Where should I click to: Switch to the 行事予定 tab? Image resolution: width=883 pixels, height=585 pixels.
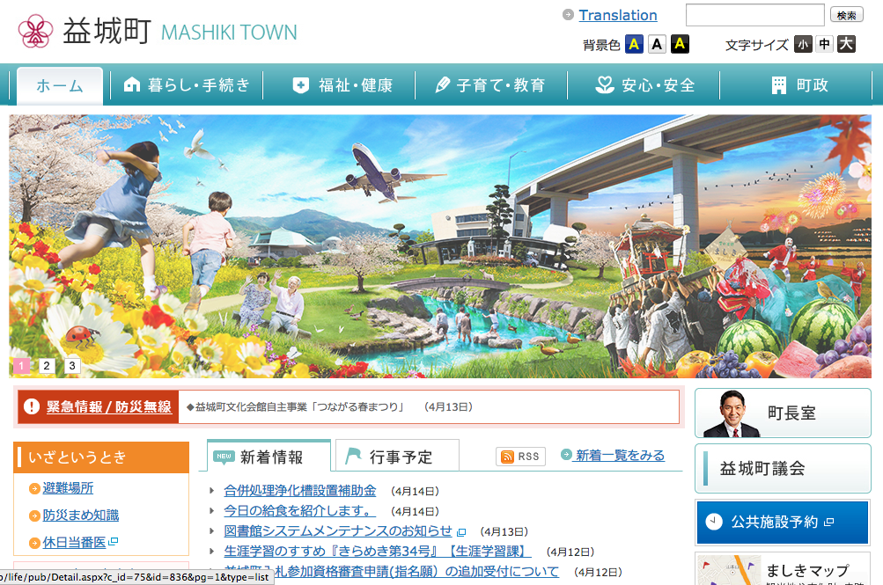(x=397, y=457)
